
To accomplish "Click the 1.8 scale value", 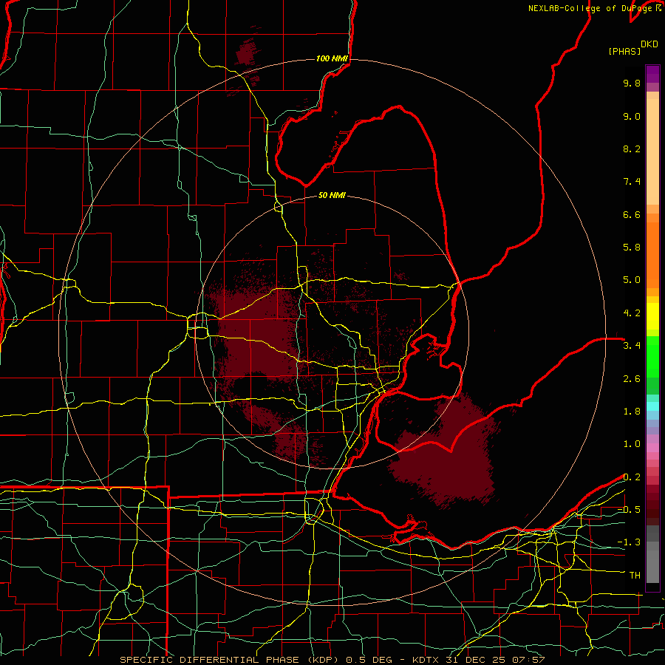I will (632, 412).
